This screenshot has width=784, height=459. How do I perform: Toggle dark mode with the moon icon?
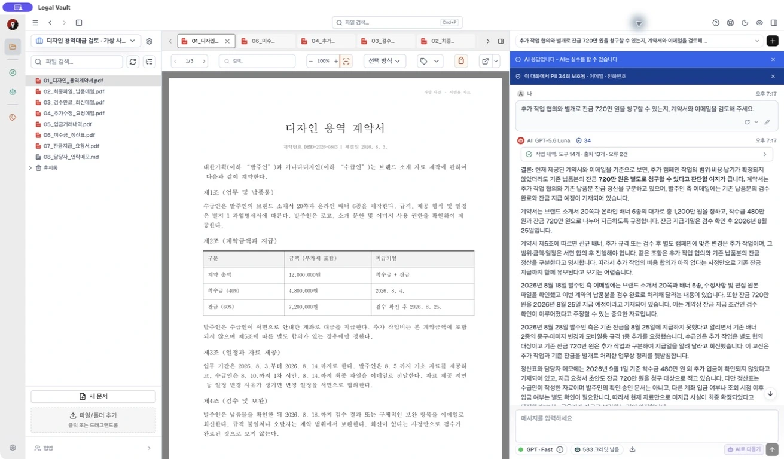point(745,23)
